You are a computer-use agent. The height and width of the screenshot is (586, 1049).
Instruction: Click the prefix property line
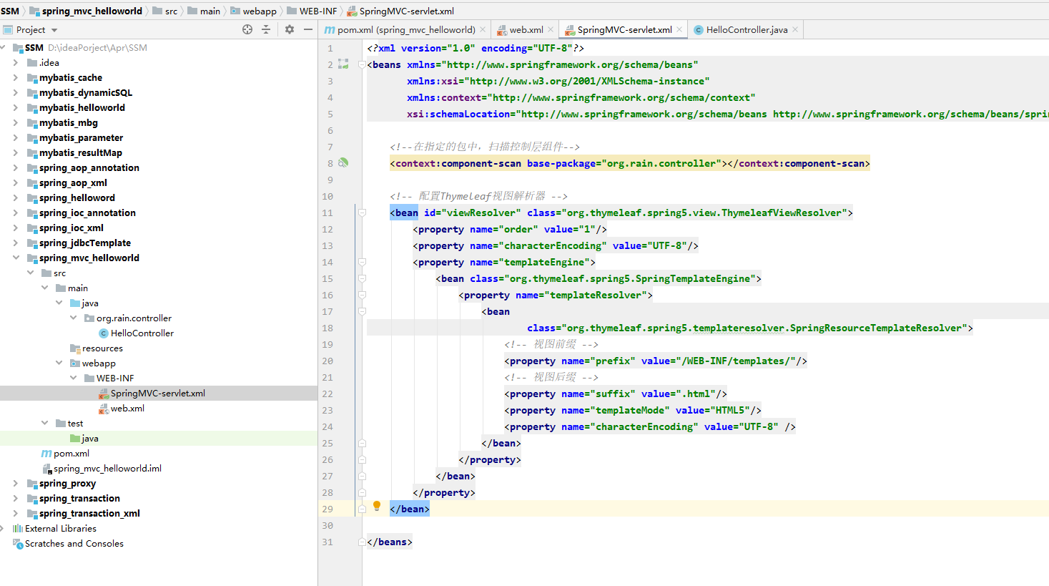pyautogui.click(x=656, y=361)
